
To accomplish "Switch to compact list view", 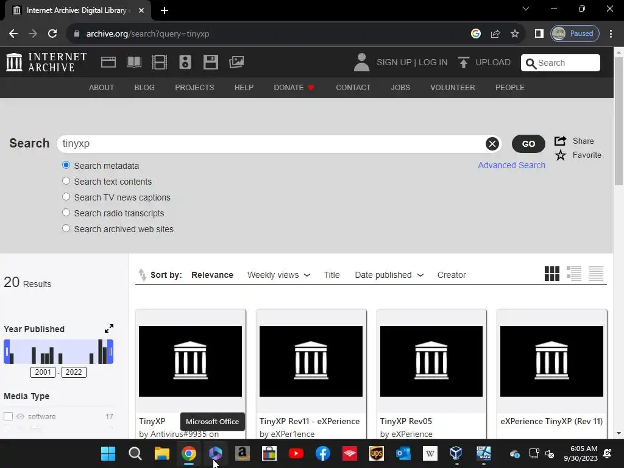I will coord(596,274).
